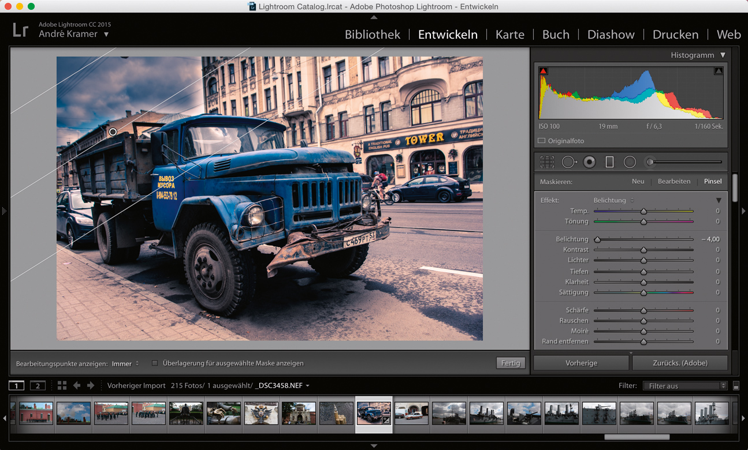Open the Filter aus dropdown
748x450 pixels.
(x=684, y=386)
